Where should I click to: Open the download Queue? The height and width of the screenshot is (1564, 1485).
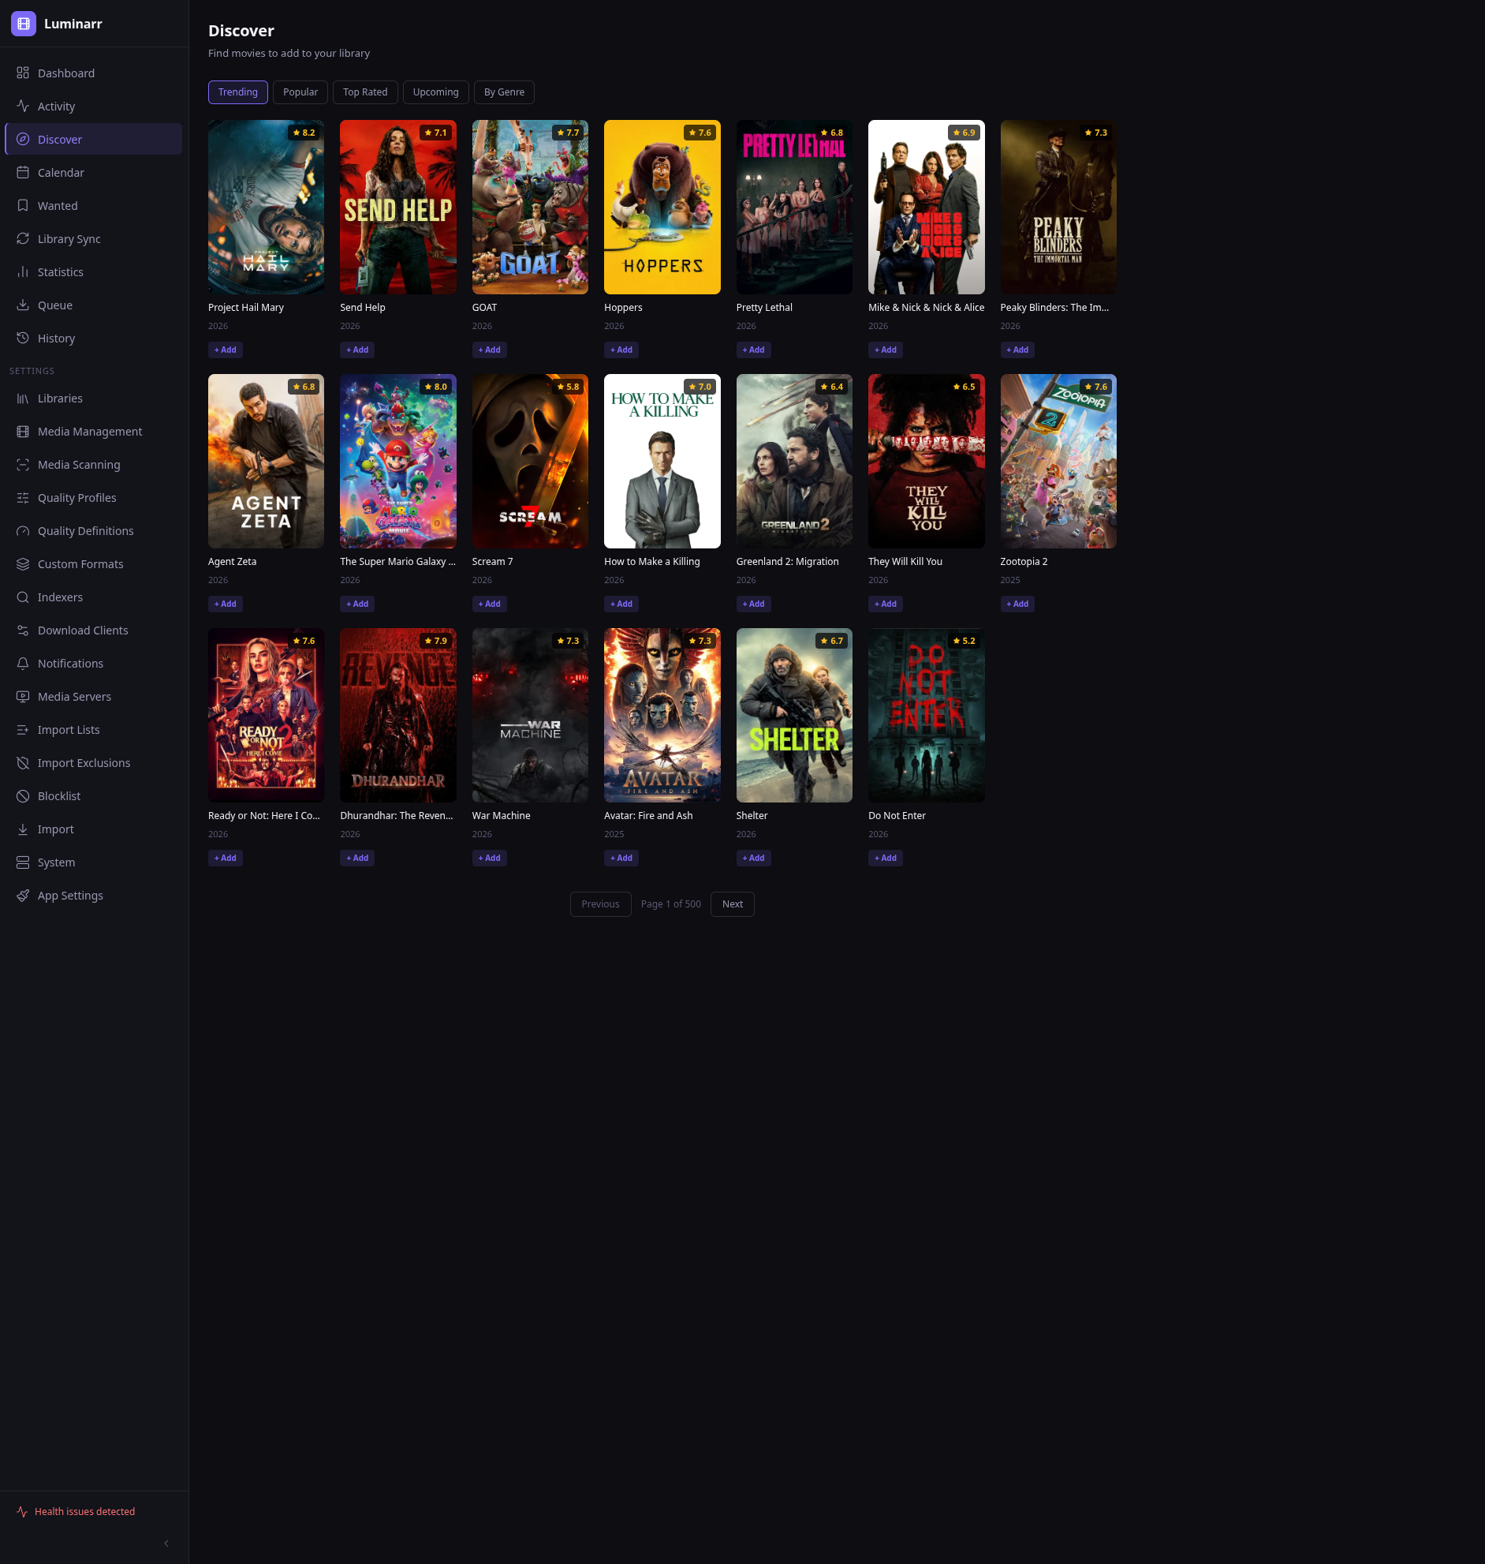coord(54,305)
